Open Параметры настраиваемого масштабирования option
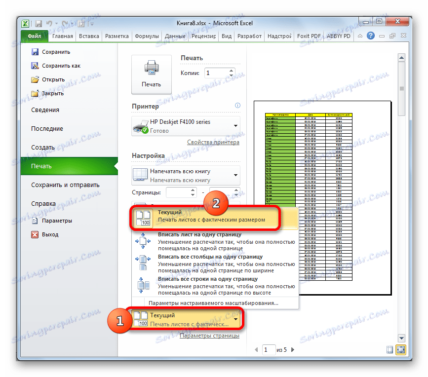The width and height of the screenshot is (428, 377). point(213,303)
